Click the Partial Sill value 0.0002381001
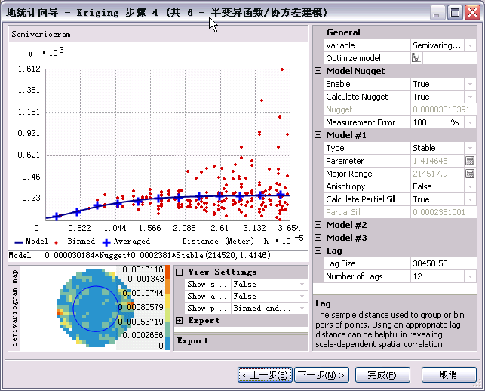485x391 pixels. coord(439,212)
